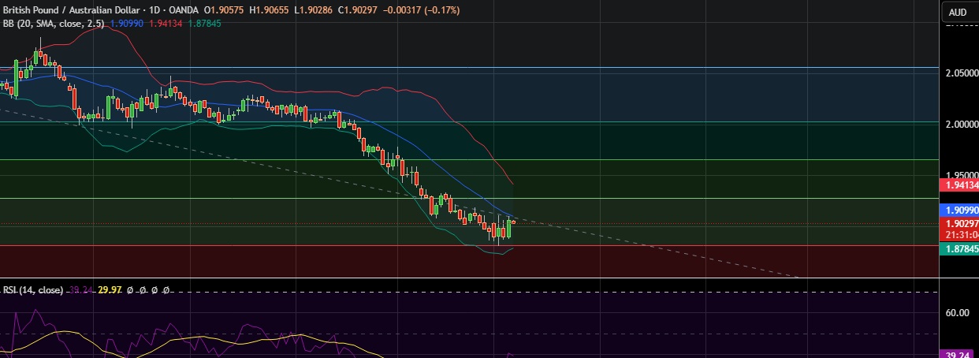Click the low value L1.90286
Screen dimensions: 979x358
coord(313,10)
